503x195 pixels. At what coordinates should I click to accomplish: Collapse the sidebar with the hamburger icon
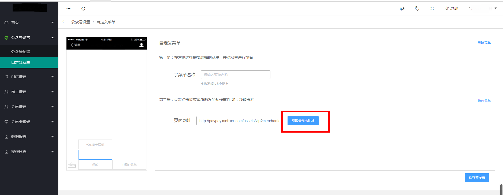coord(68,9)
